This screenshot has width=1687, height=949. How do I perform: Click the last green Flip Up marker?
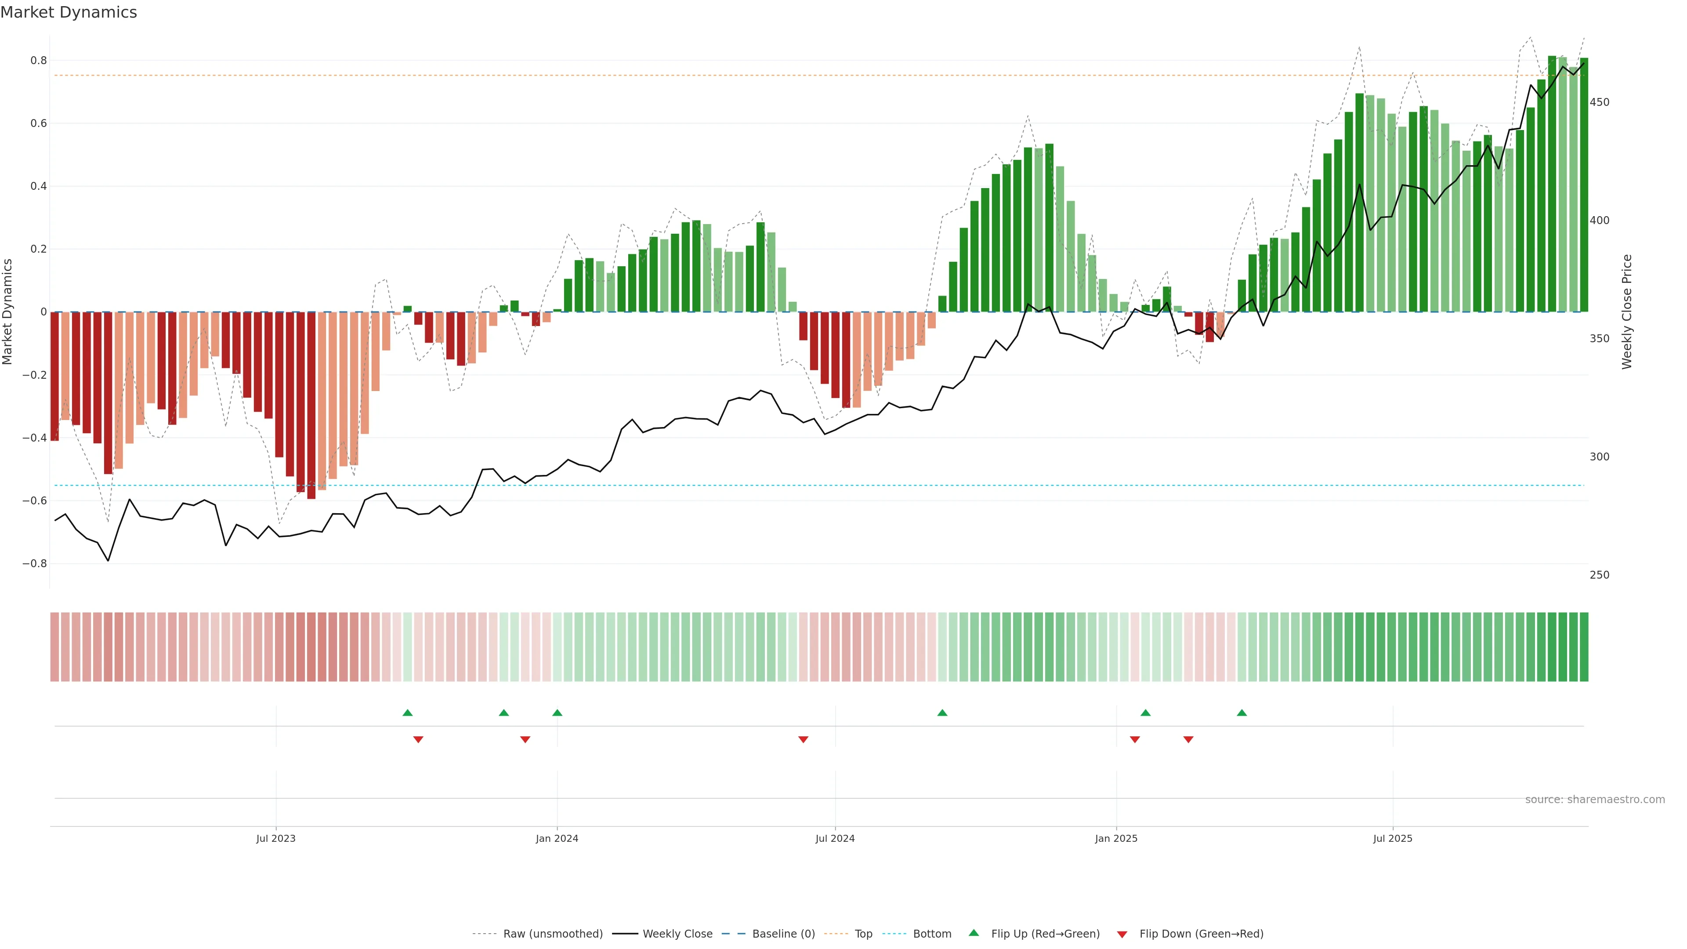coord(1242,713)
